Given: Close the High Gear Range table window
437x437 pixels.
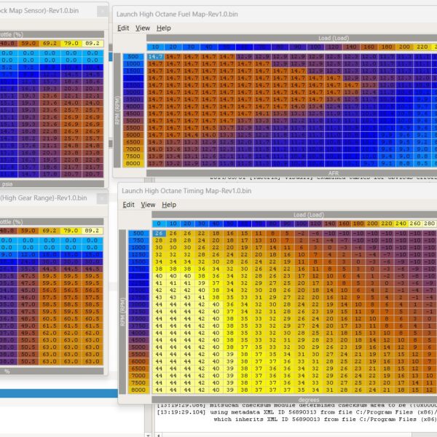Looking at the screenshot, I should click(x=102, y=199).
